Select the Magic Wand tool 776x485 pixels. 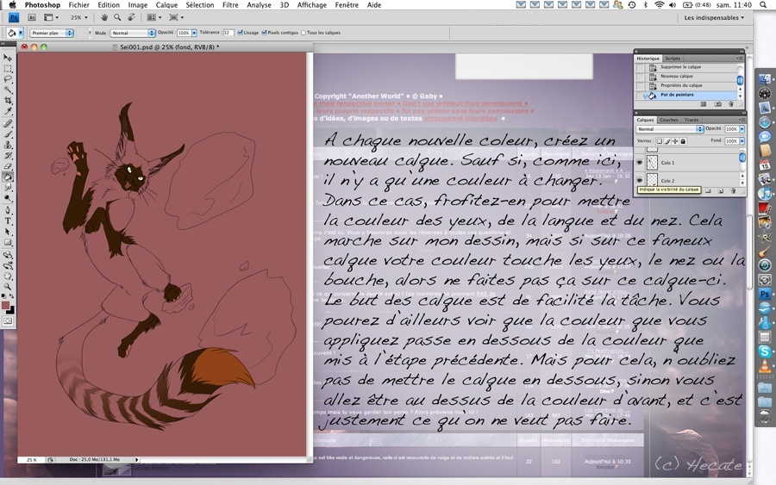point(8,90)
